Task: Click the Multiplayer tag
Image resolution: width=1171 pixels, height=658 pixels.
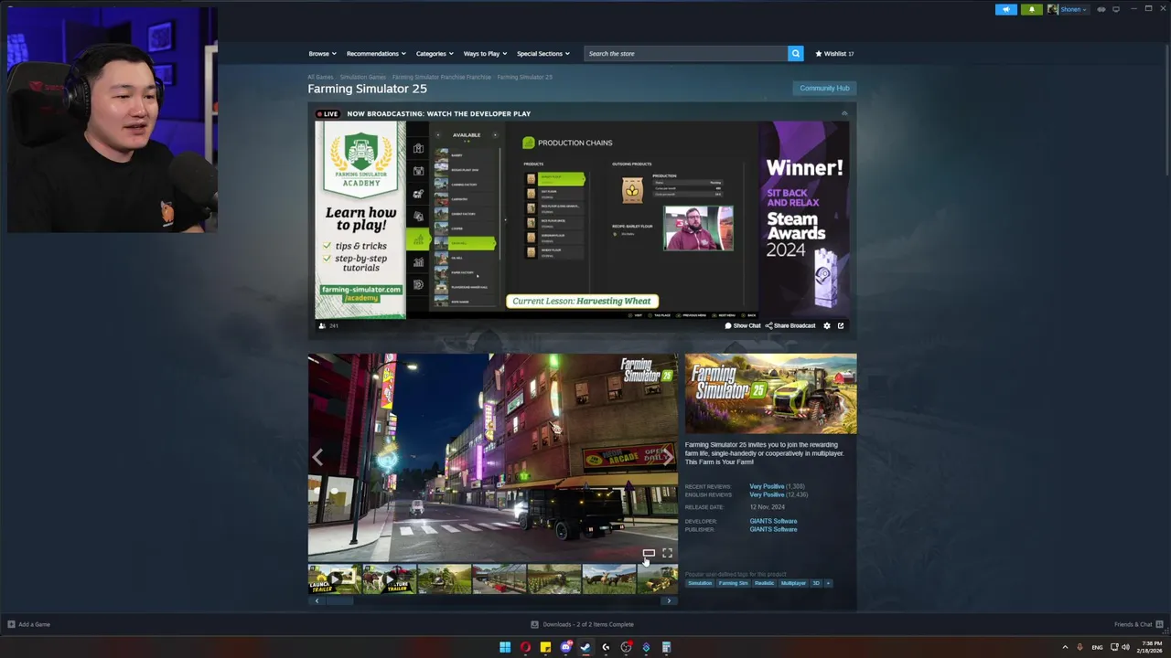Action: click(793, 583)
